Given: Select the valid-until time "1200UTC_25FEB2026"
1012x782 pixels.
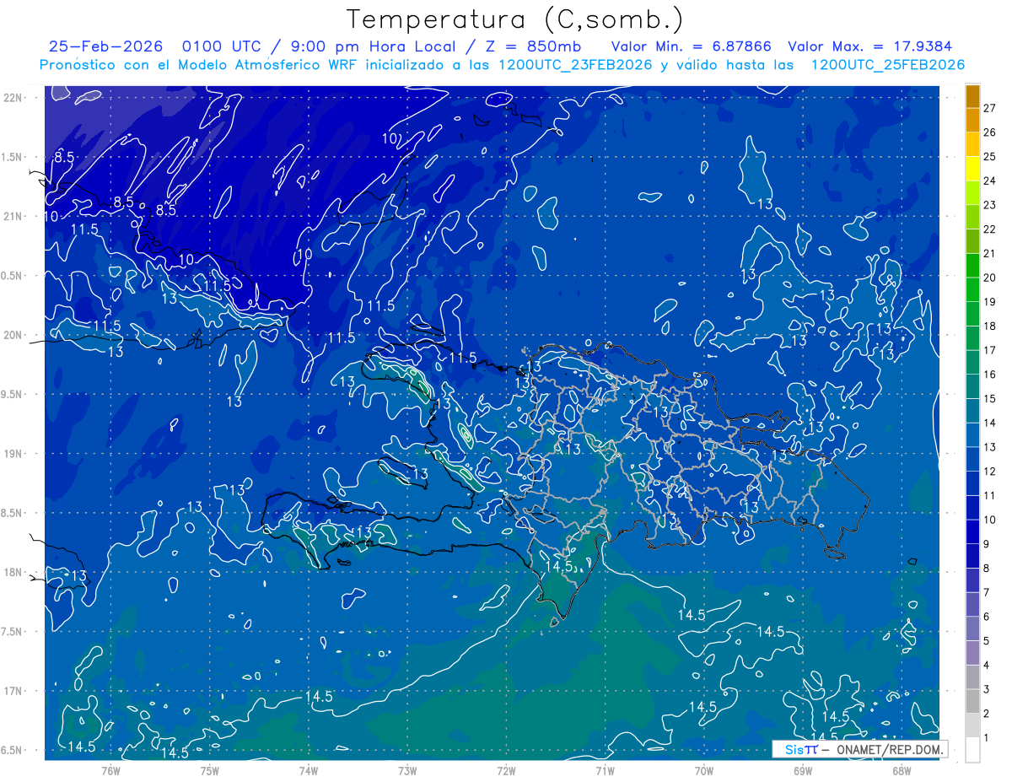Looking at the screenshot, I should (x=887, y=65).
